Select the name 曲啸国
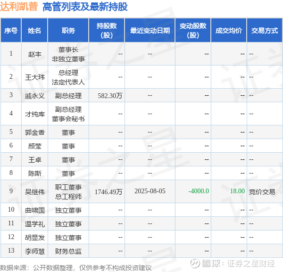 click(x=34, y=210)
